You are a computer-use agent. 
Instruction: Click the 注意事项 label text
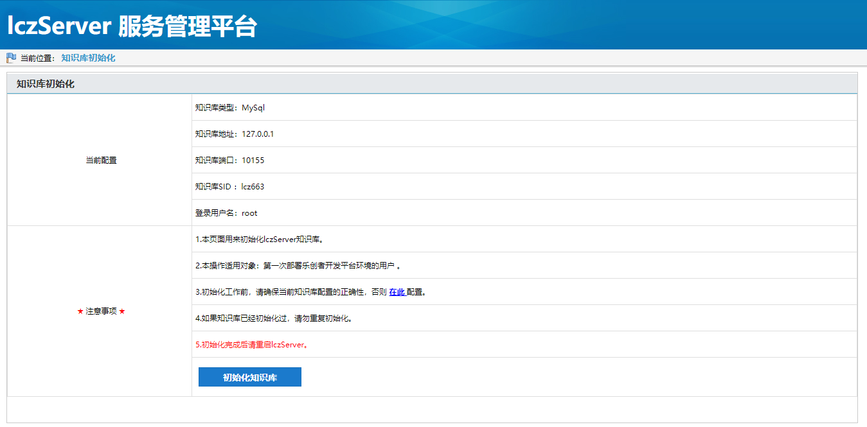[101, 311]
